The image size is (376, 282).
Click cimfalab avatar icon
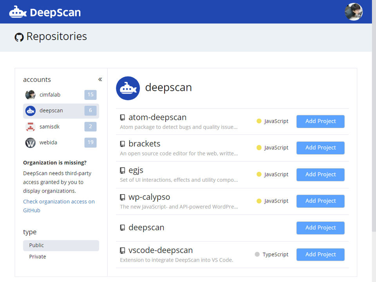coord(31,95)
